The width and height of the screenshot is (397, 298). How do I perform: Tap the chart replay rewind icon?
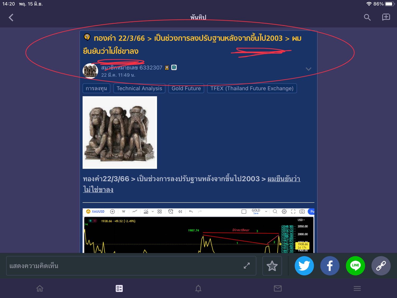180,211
